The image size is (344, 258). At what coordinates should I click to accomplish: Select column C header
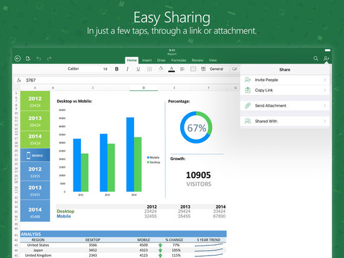point(93,88)
